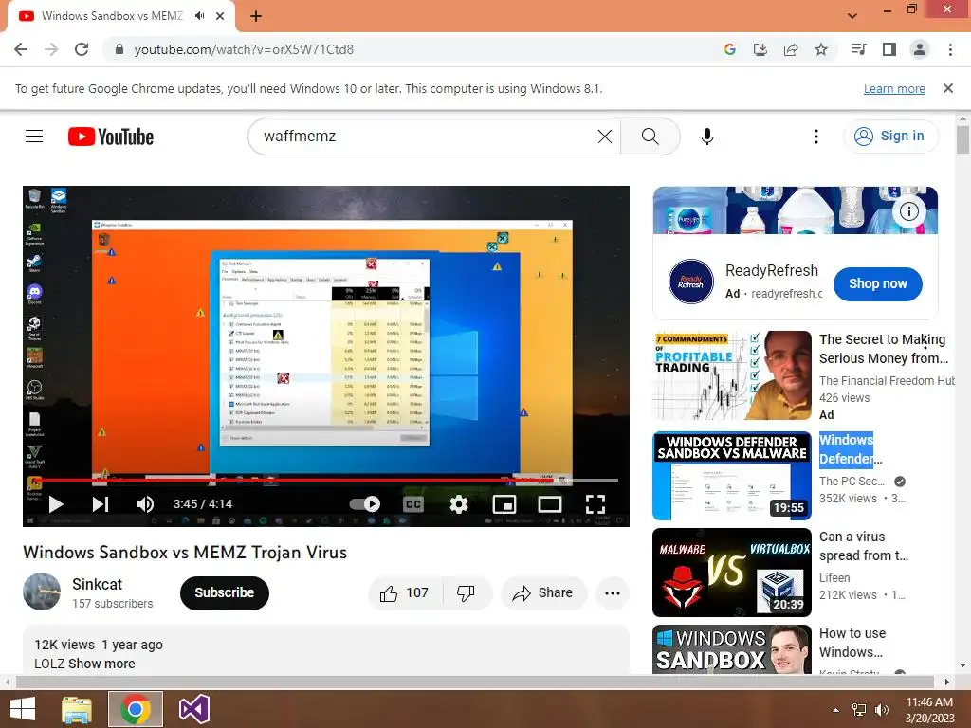Viewport: 971px width, 728px height.
Task: Open the ReadyRefresh advertiser logo
Action: 691,282
